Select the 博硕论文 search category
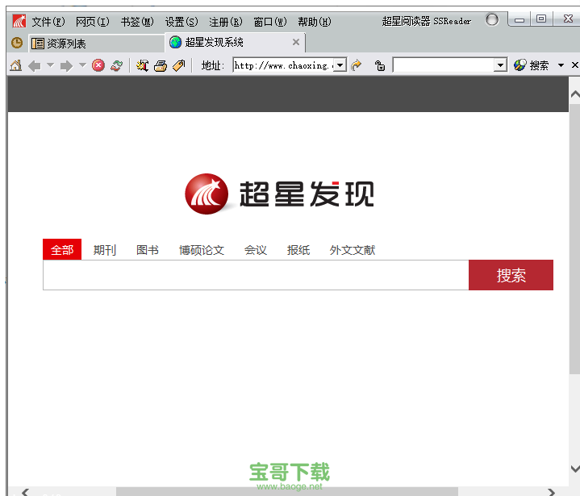580x496 pixels. click(202, 250)
